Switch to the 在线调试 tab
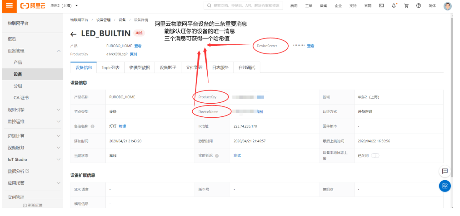This screenshot has width=460, height=216. (247, 67)
